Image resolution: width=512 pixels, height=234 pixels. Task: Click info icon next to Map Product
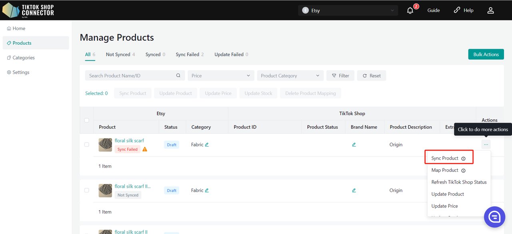[x=463, y=171]
